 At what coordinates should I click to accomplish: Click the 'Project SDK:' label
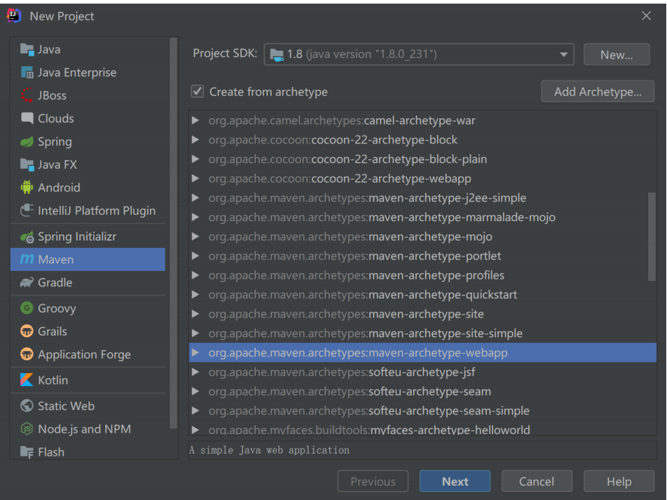pyautogui.click(x=225, y=53)
